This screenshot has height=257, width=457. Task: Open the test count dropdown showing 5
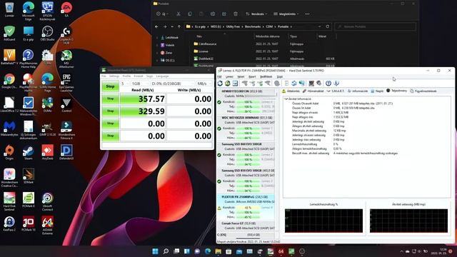click(x=125, y=84)
